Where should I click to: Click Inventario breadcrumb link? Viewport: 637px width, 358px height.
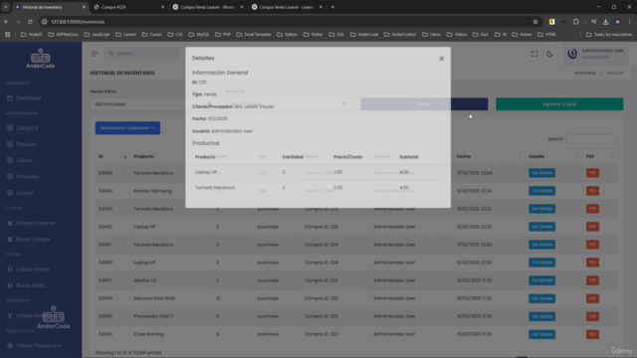[584, 73]
